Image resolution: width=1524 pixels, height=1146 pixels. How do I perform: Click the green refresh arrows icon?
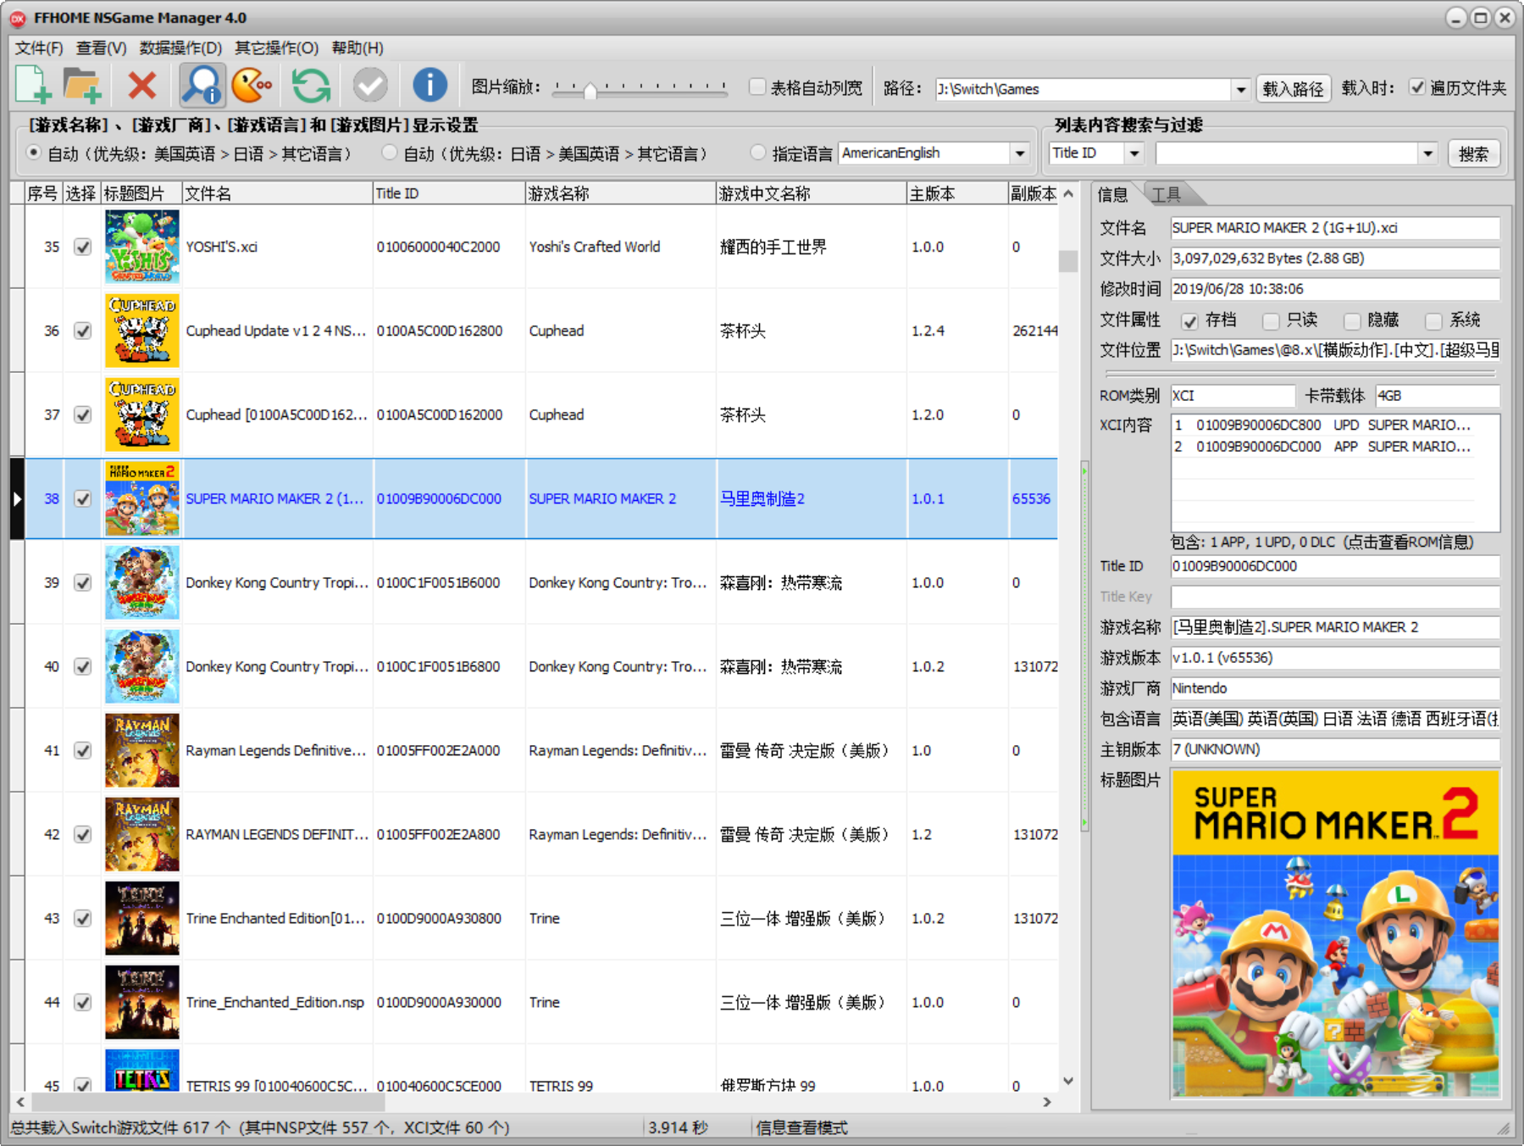[311, 86]
